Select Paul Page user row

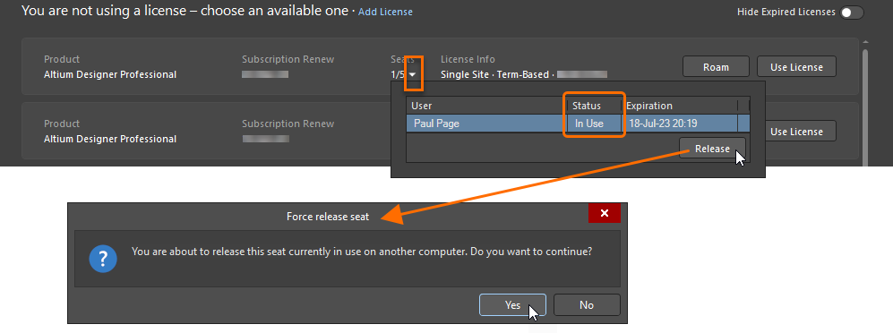click(578, 124)
